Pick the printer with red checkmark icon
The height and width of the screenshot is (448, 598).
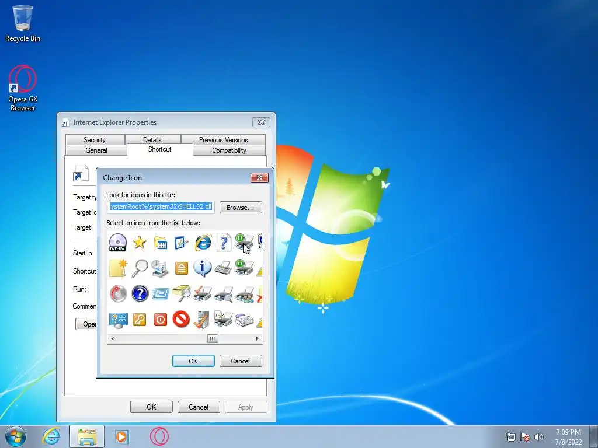pyautogui.click(x=203, y=294)
